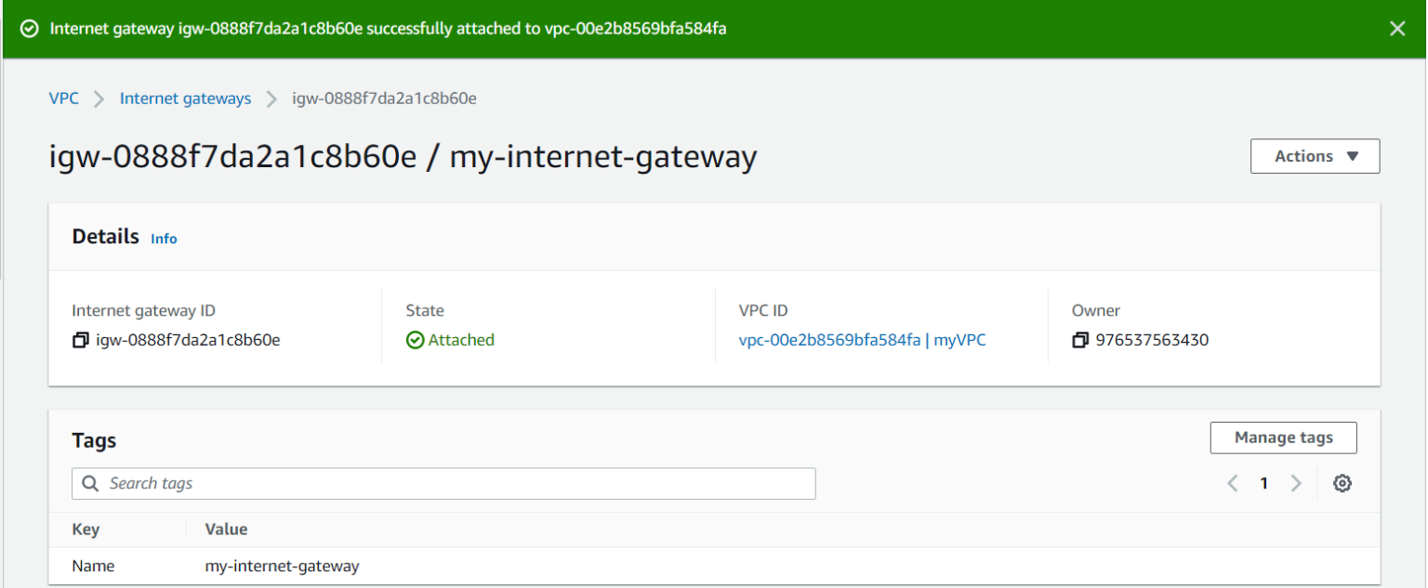Open Internet gateways breadcrumb link
This screenshot has height=588, width=1428.
[185, 98]
